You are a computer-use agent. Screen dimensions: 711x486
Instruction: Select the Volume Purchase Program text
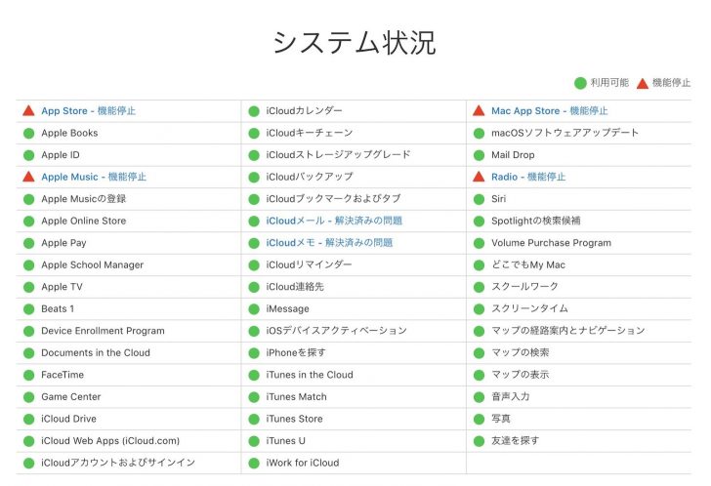coord(552,243)
